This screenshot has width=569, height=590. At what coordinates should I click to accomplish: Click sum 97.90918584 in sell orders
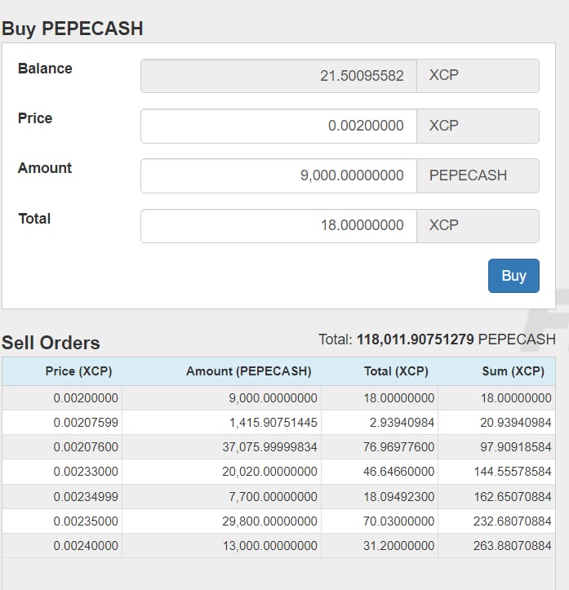(516, 447)
